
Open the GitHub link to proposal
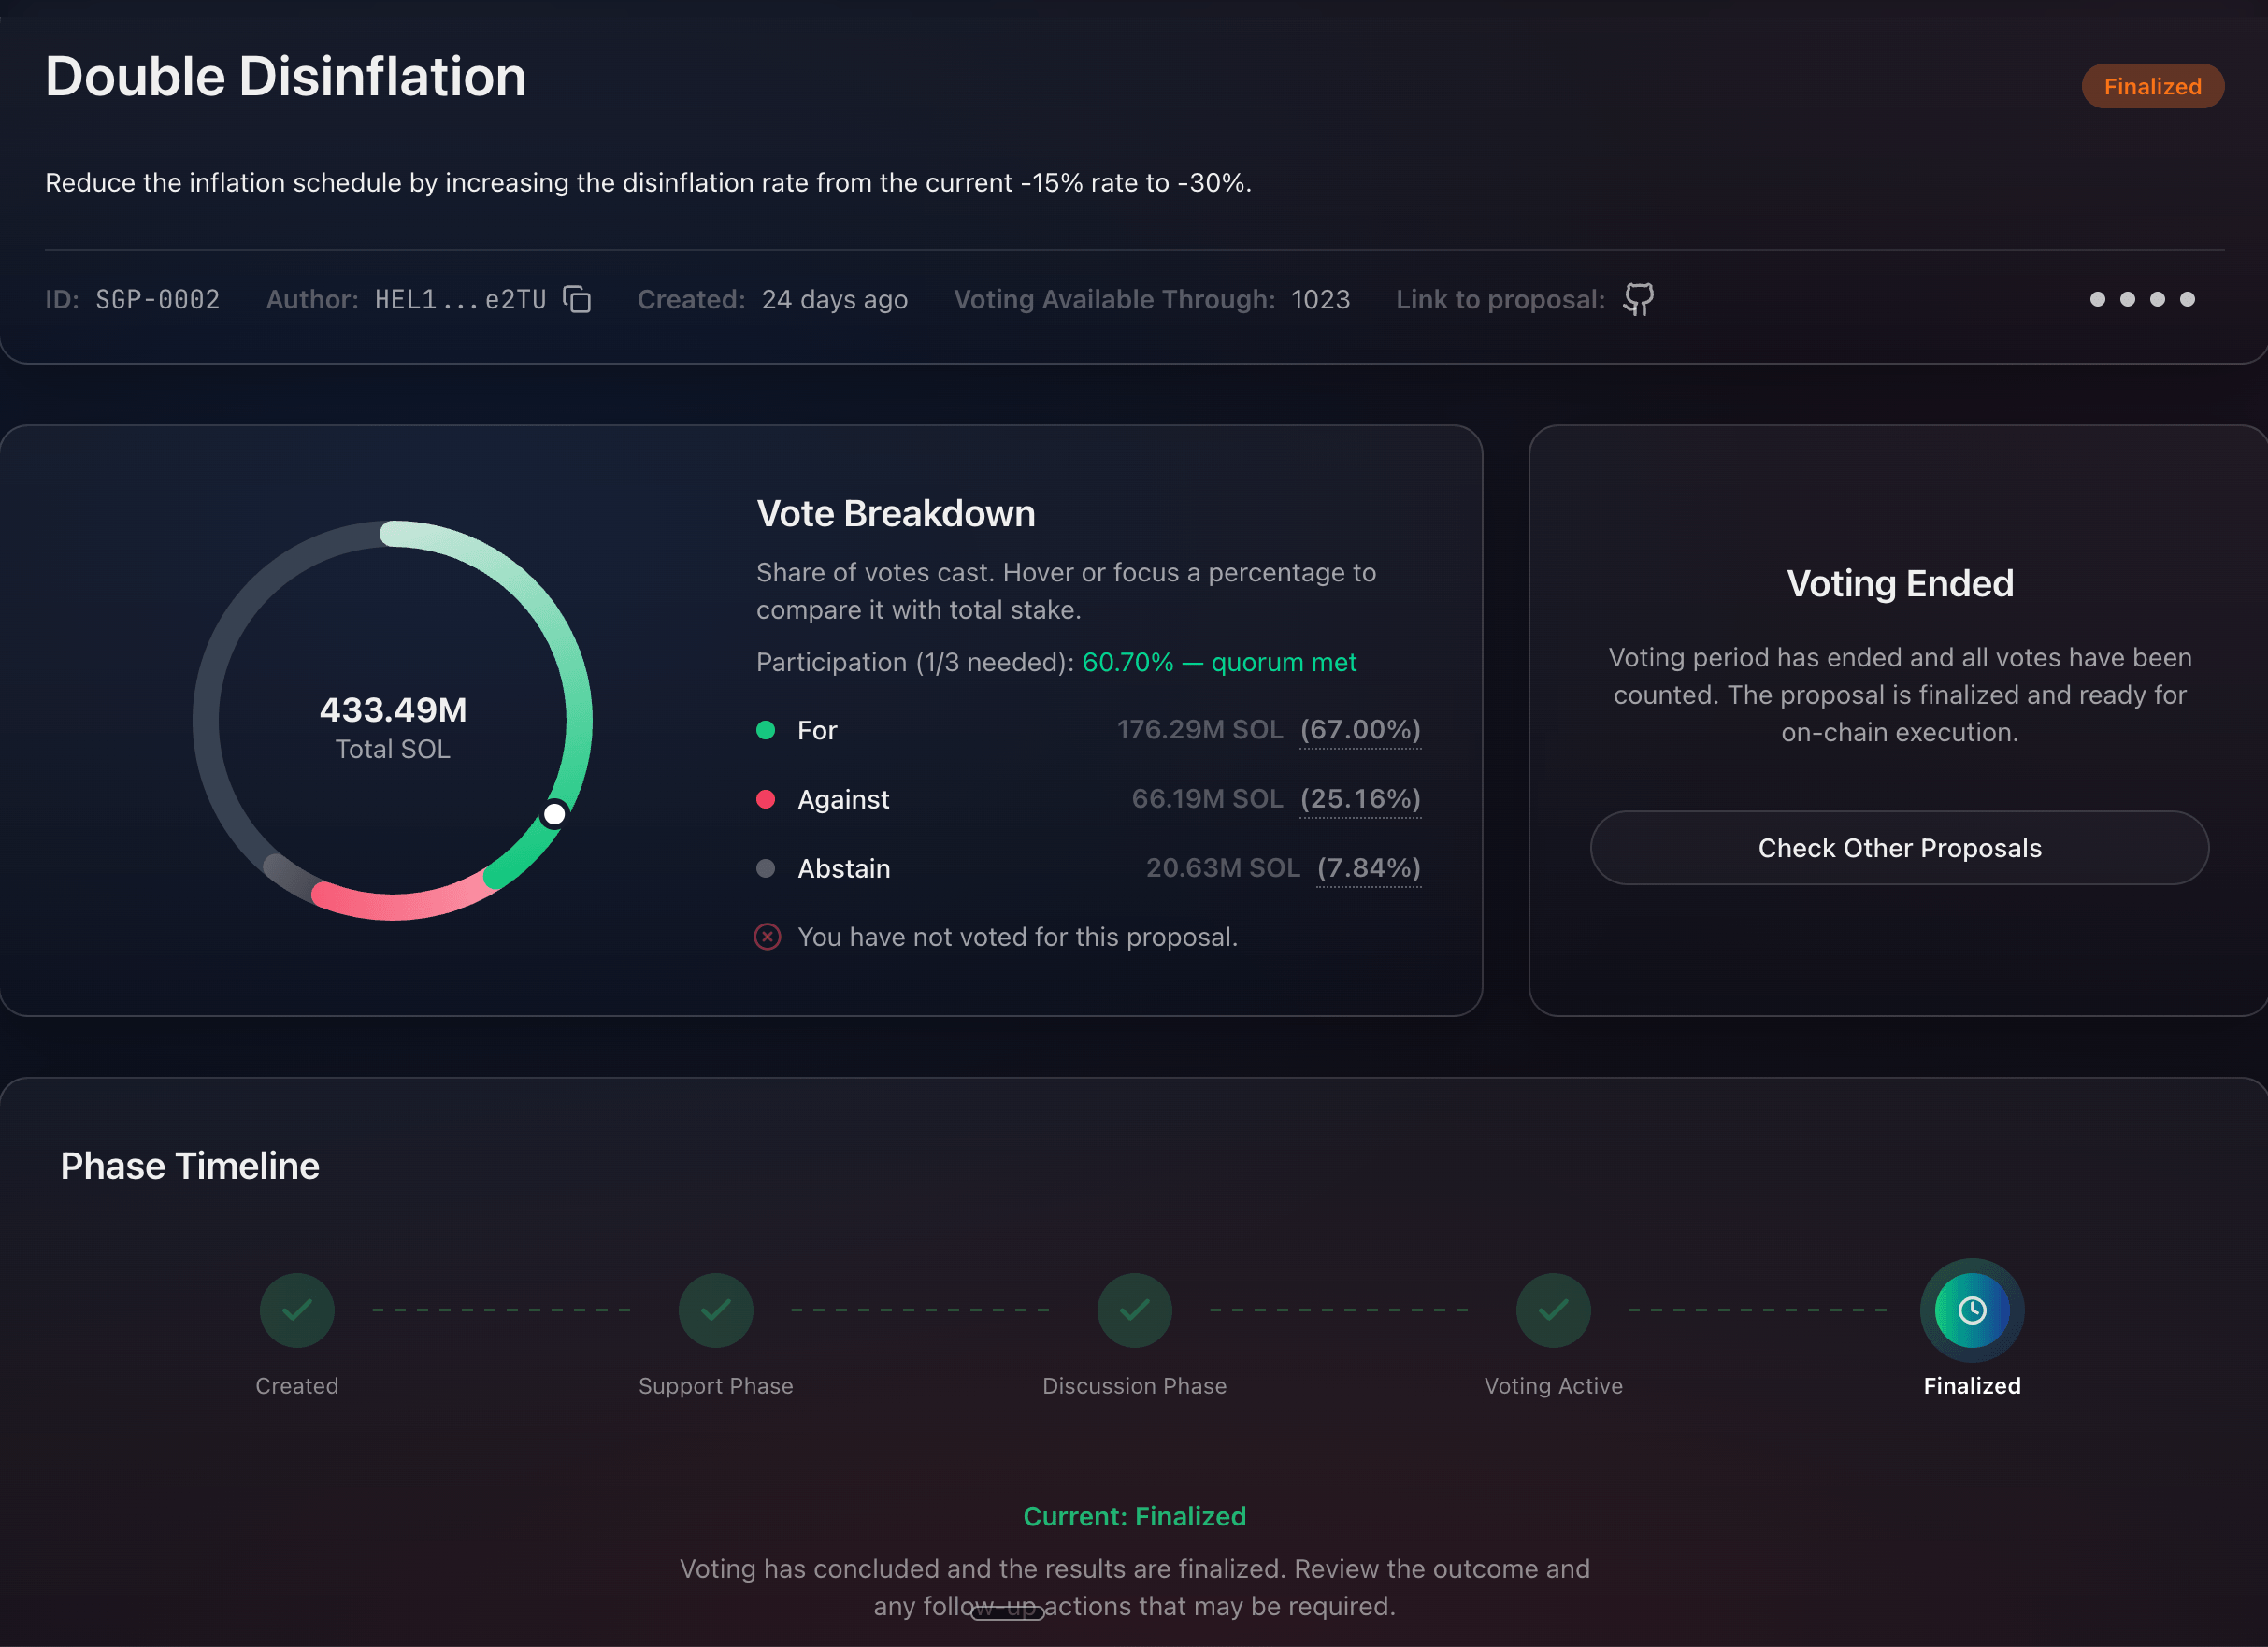click(x=1638, y=299)
